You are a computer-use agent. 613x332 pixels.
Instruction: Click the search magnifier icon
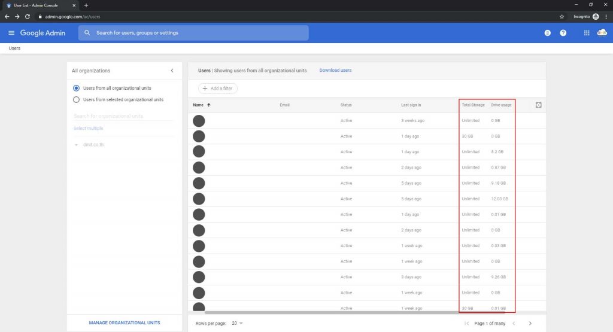87,33
